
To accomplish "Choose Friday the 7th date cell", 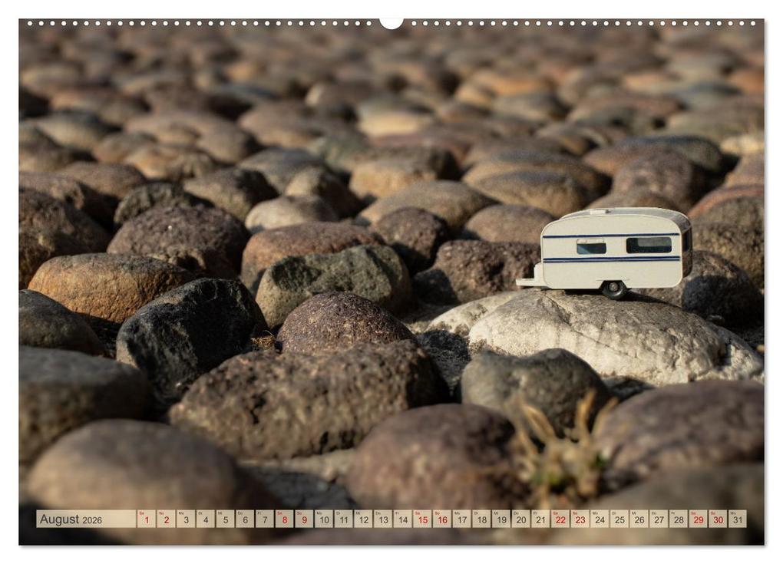I will pos(265,519).
